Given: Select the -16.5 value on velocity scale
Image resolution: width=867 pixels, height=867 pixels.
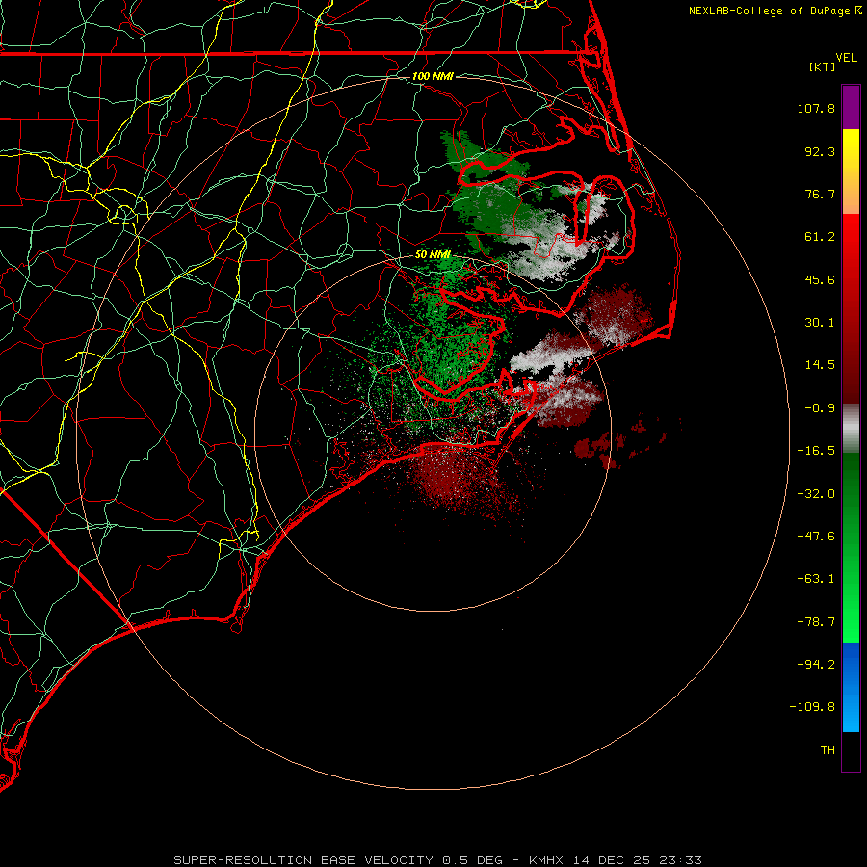Looking at the screenshot, I should click(816, 451).
